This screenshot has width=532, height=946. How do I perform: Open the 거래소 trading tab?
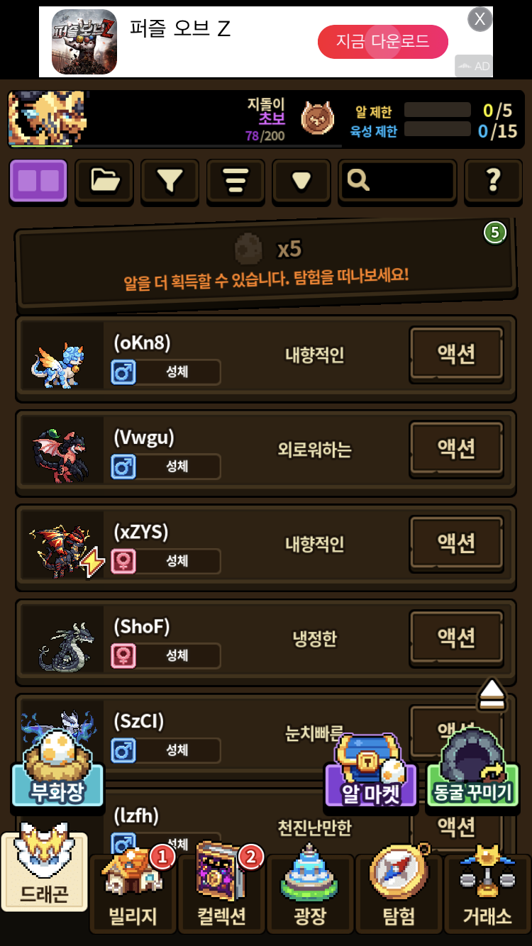pos(487,894)
